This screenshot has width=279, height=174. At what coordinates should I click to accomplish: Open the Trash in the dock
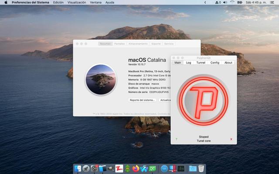point(201,168)
